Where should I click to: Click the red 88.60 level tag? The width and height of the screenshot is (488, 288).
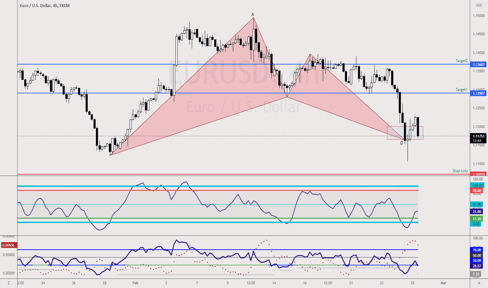477,191
